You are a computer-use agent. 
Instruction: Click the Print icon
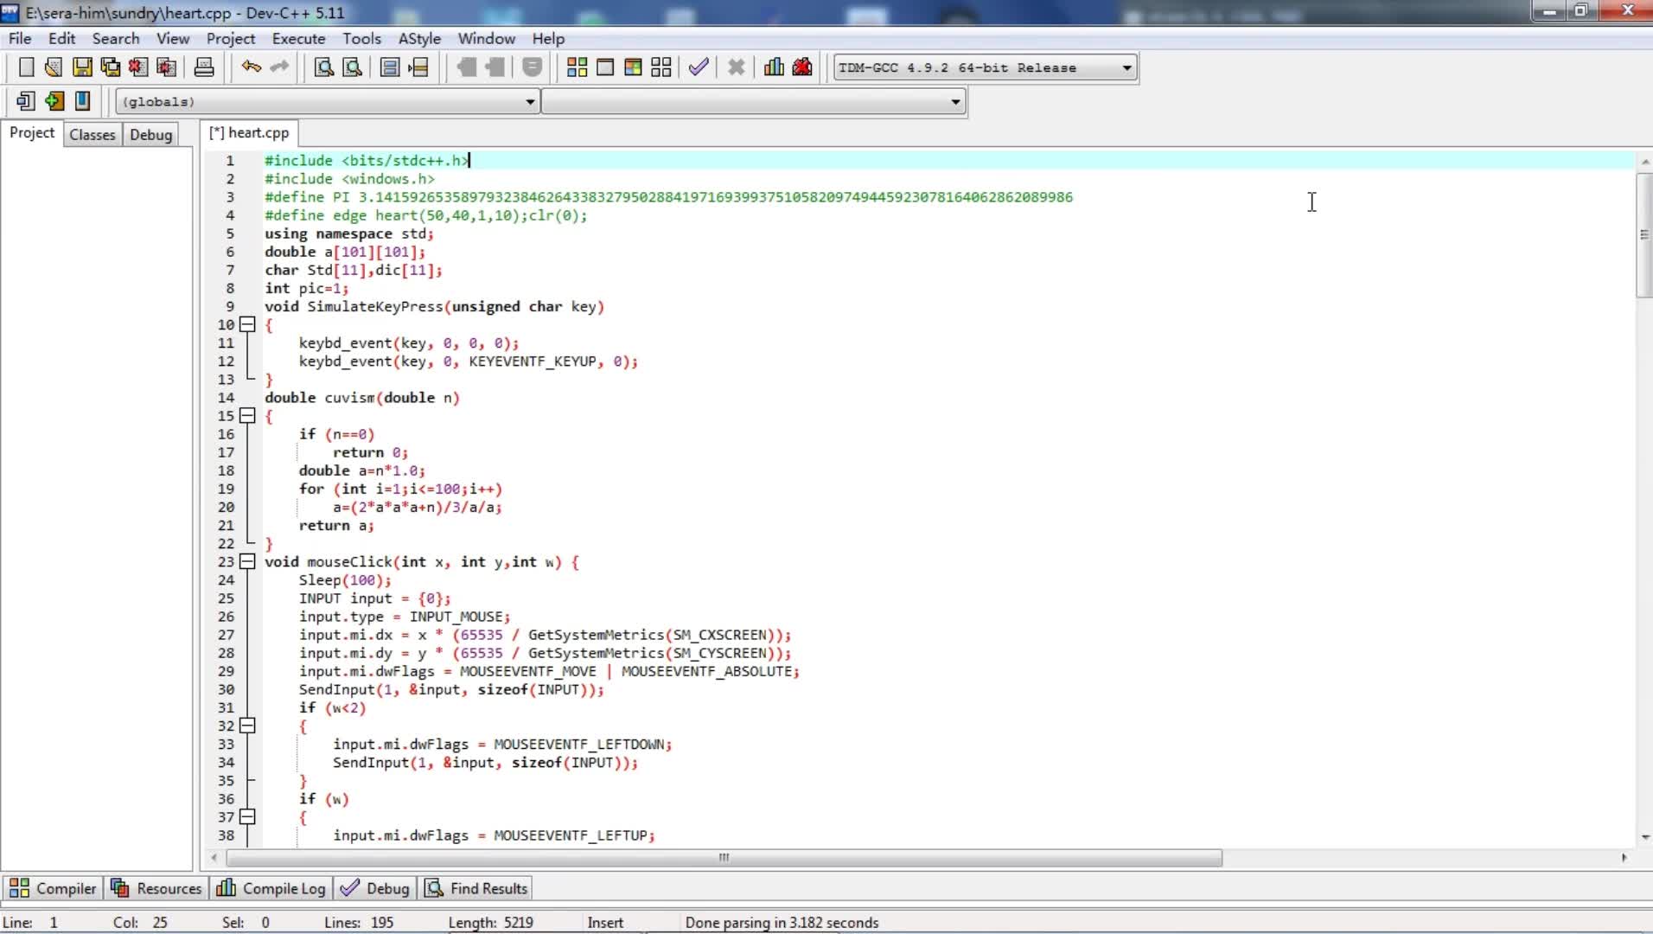point(204,67)
